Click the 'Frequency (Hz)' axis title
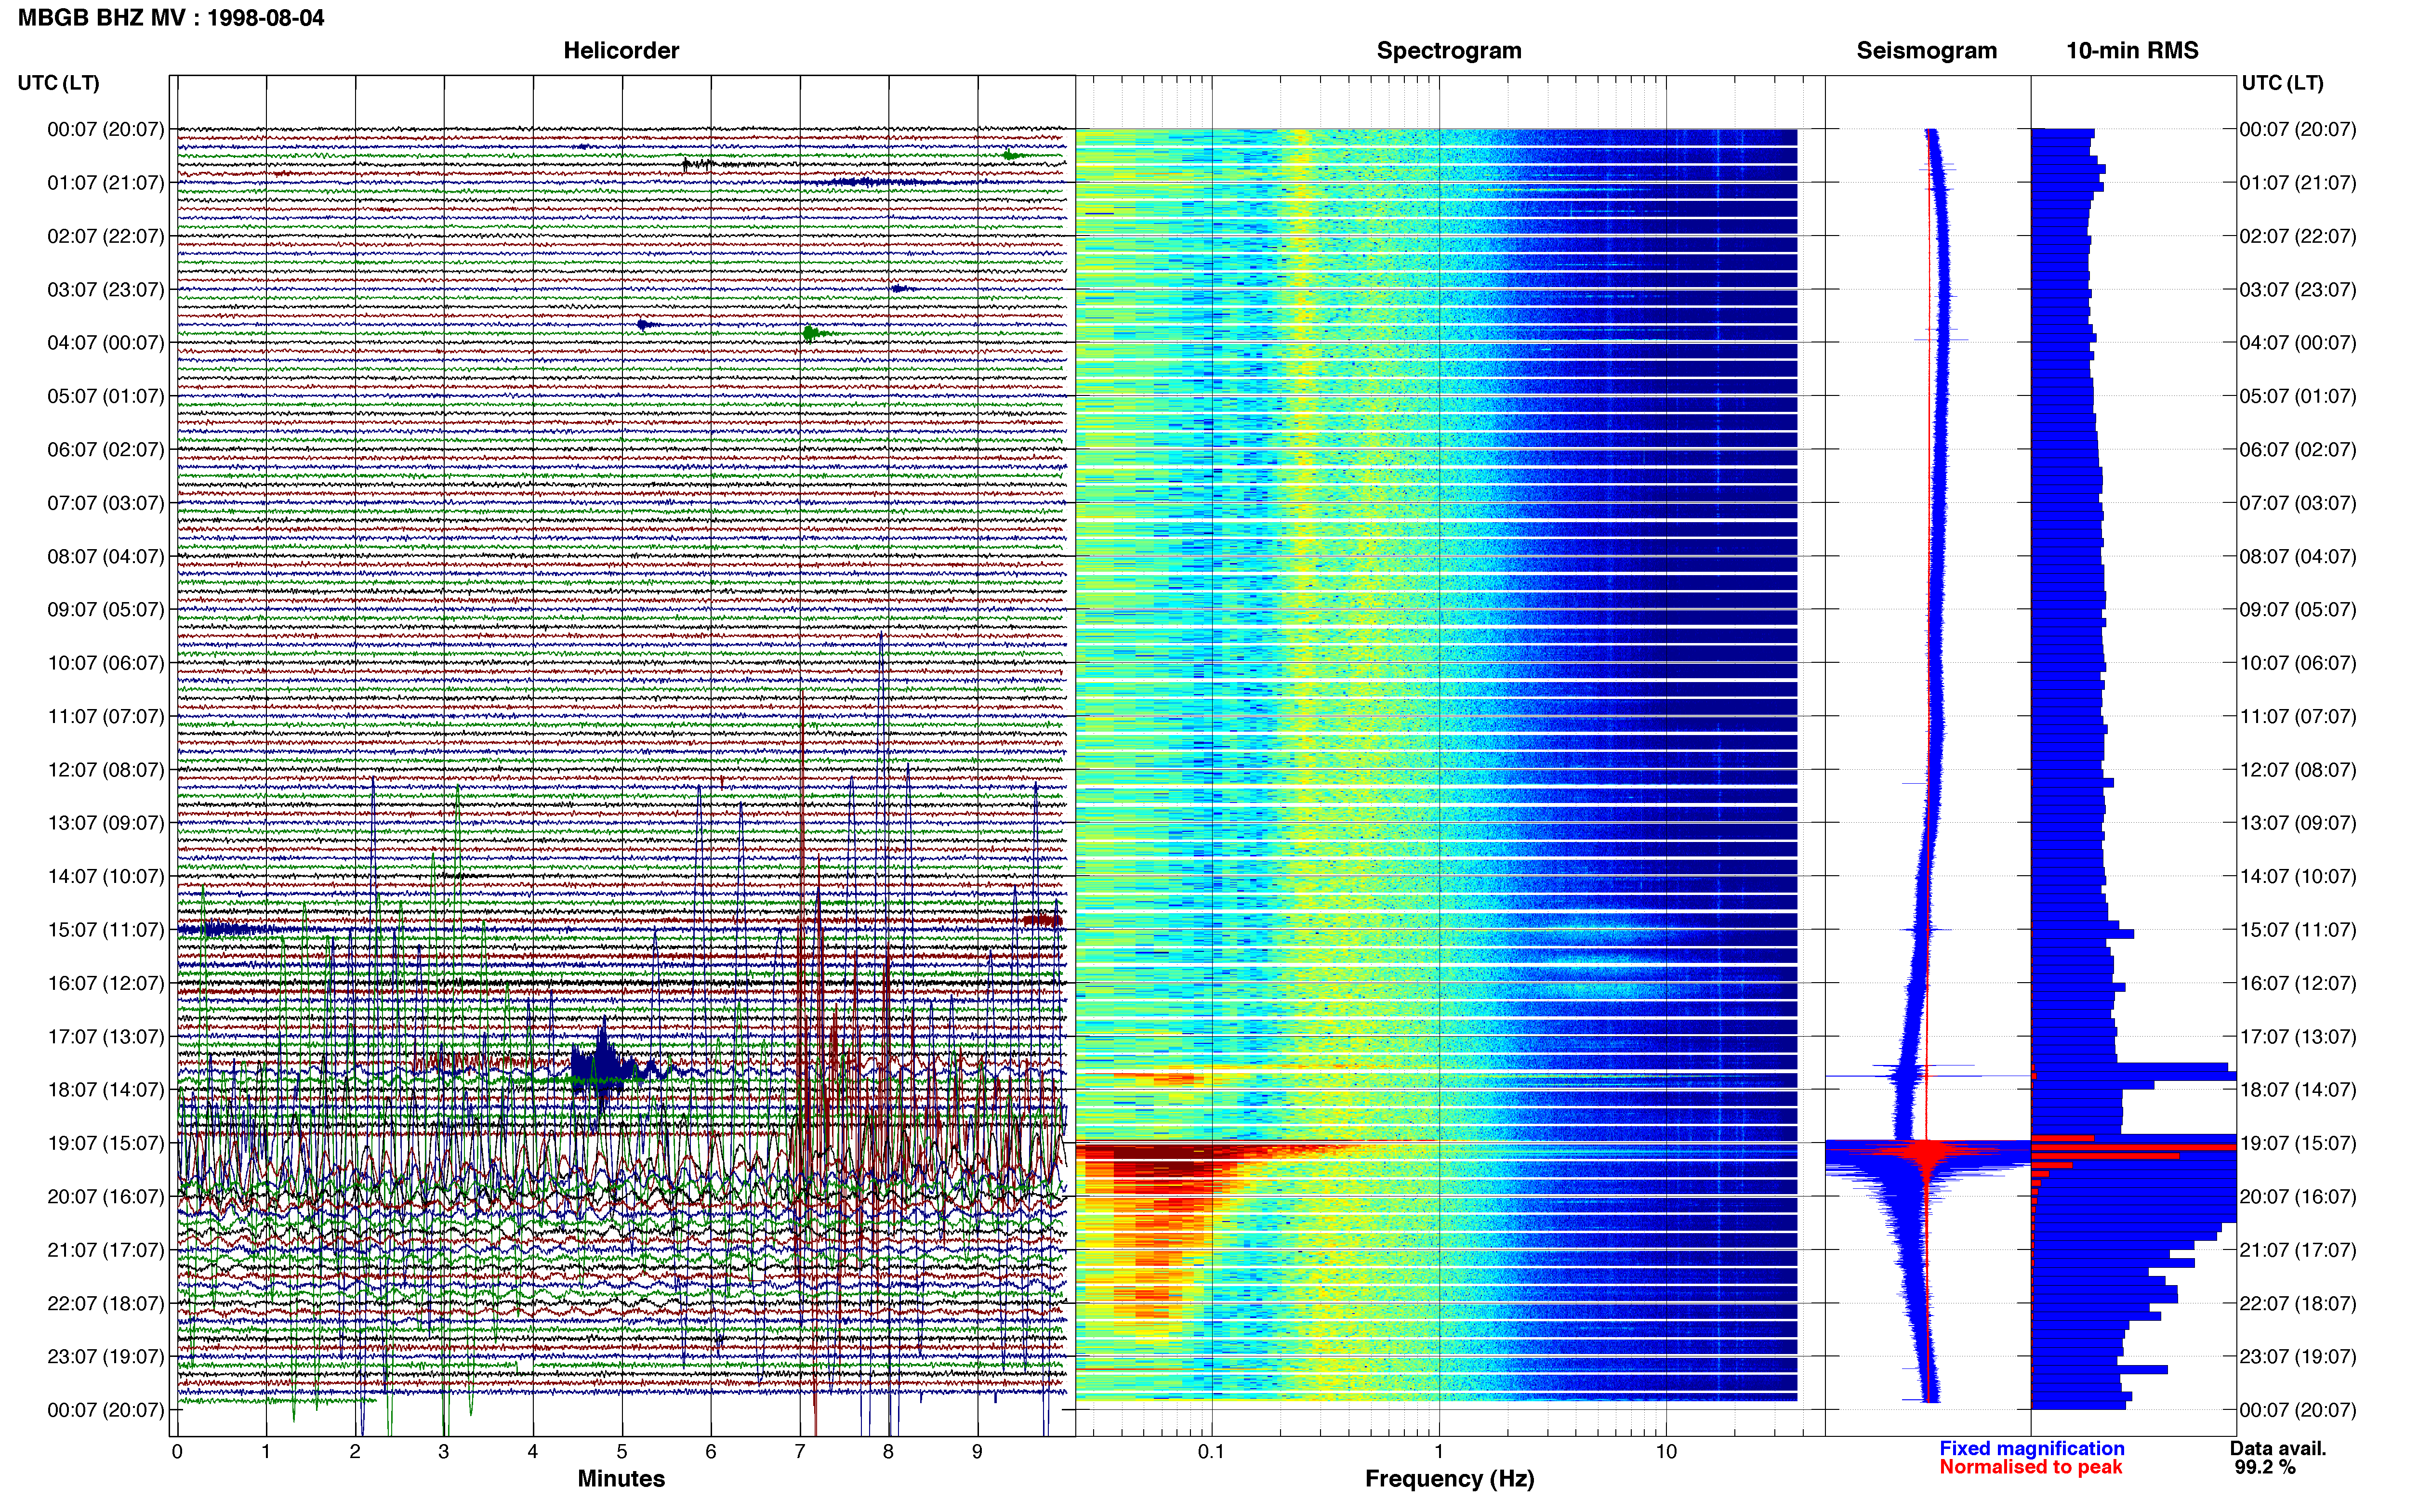This screenshot has width=2418, height=1512. 1449,1479
